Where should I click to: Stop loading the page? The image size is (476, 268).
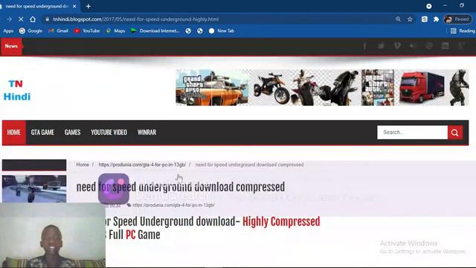(21, 19)
